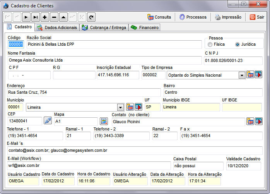This screenshot has width=270, height=194.
Task: Click the Impressão button
Action: click(228, 17)
